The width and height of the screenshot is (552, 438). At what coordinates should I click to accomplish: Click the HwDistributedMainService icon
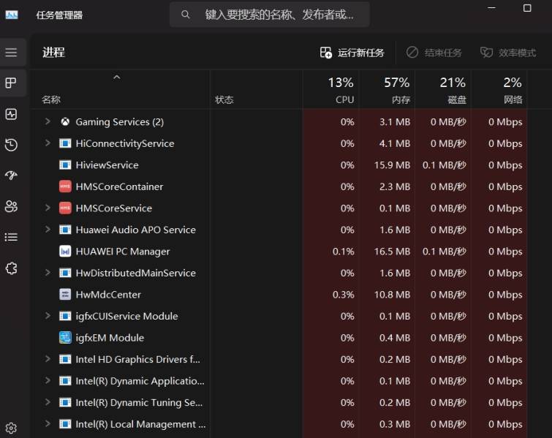tap(65, 273)
